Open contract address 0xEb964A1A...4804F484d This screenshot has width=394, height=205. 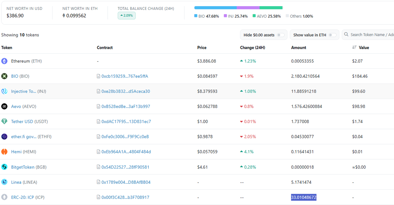tap(126, 152)
